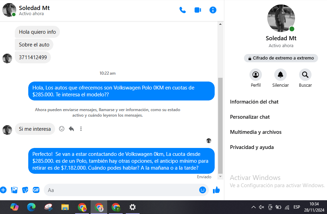Start a video call from chat header
Viewport: 327px width, 214px height.
pos(198,10)
